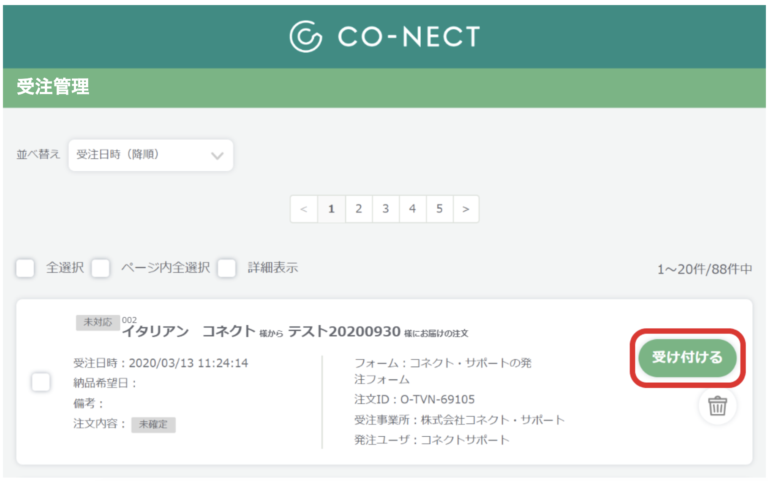
Task: Click the 未確定 order content badge
Action: click(153, 424)
